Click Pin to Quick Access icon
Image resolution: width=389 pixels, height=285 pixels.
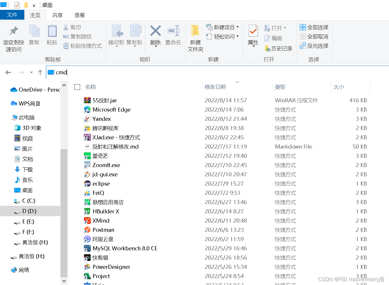(x=14, y=31)
